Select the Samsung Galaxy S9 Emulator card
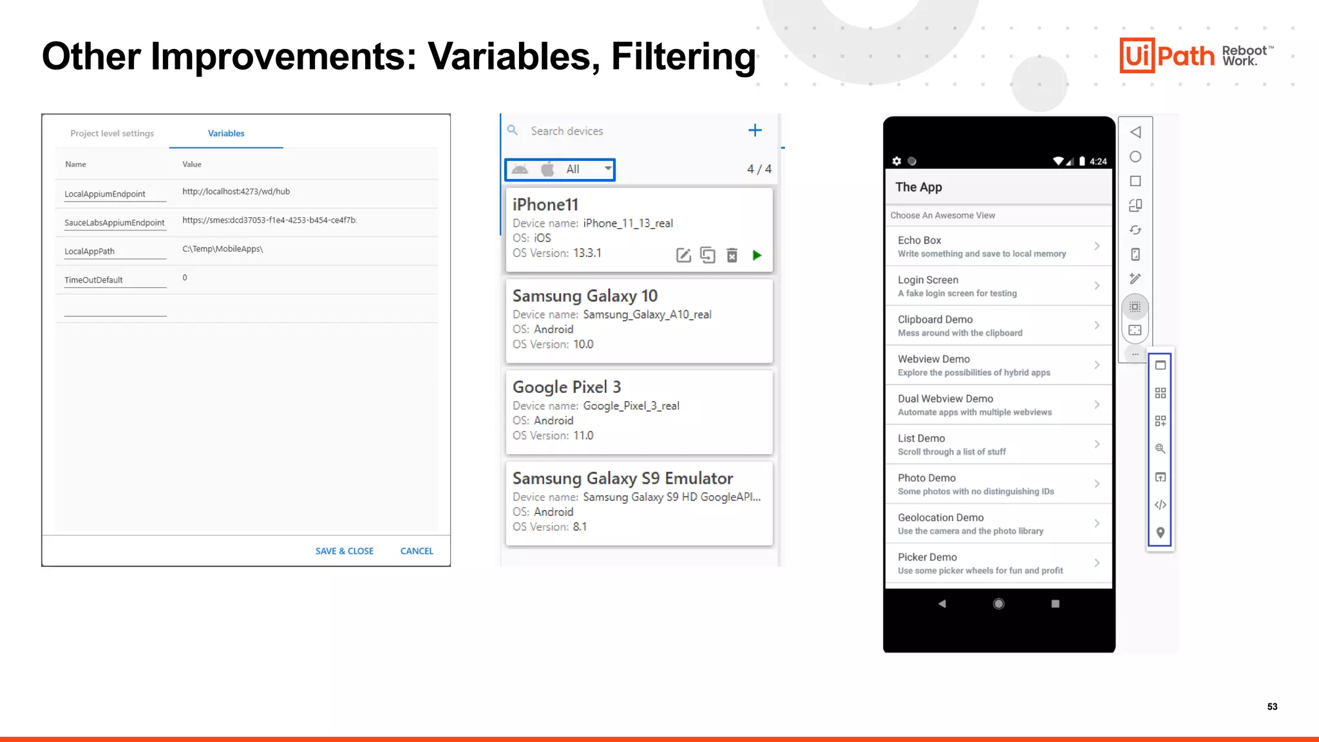1319x742 pixels. tap(639, 504)
